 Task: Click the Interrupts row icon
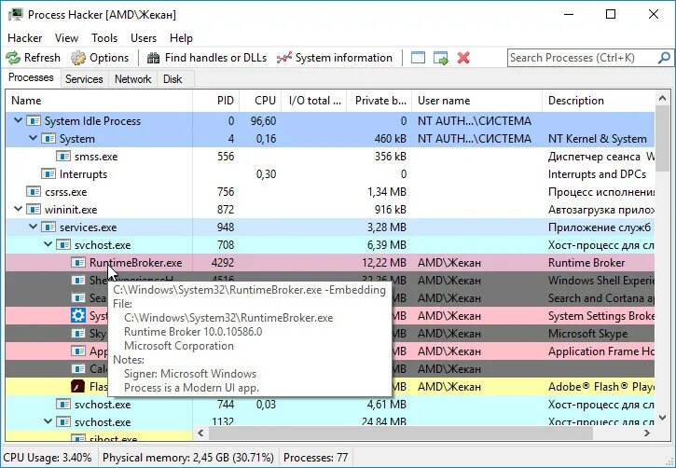48,173
